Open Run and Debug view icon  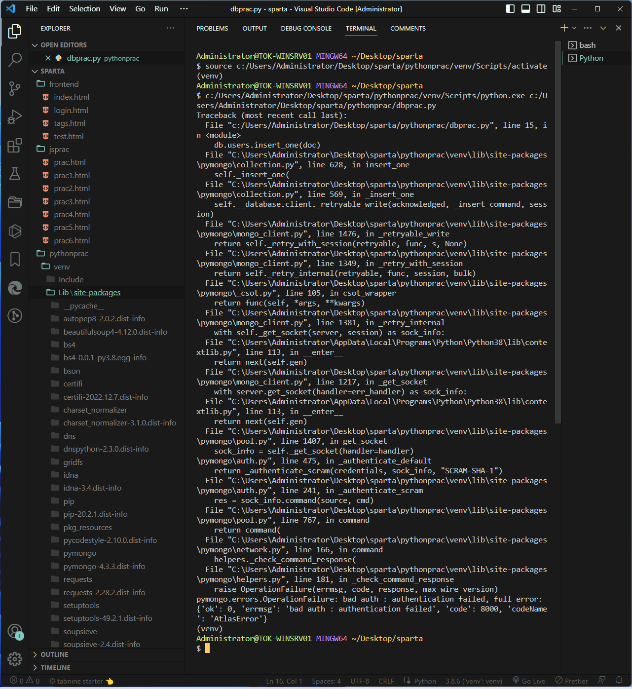[x=15, y=117]
